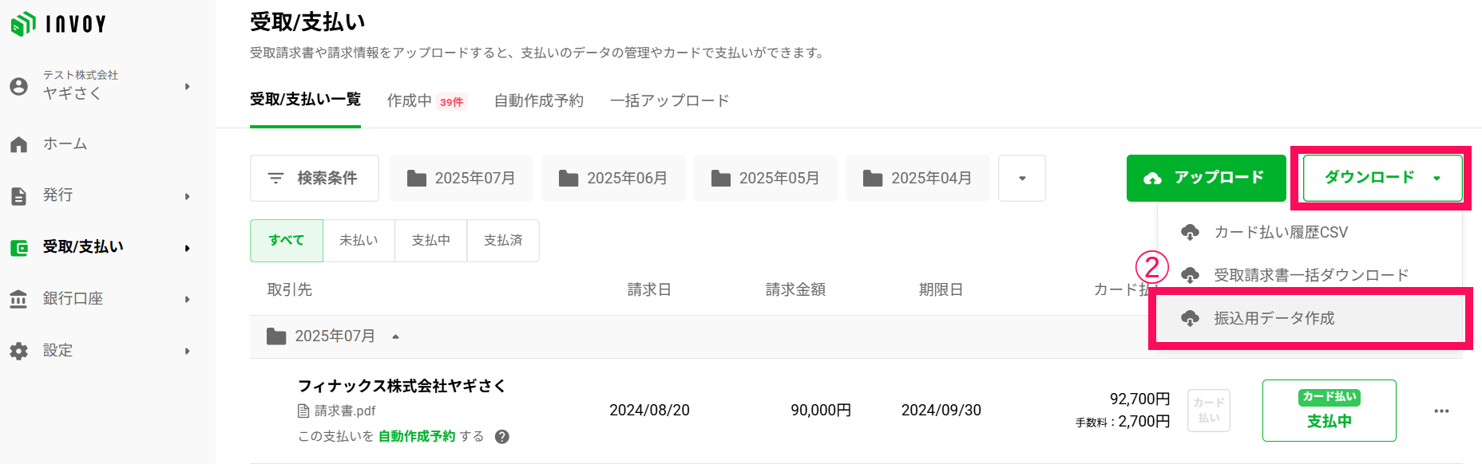Click the greyed カード払い icon button
This screenshot has height=464, width=1482.
click(x=1209, y=411)
